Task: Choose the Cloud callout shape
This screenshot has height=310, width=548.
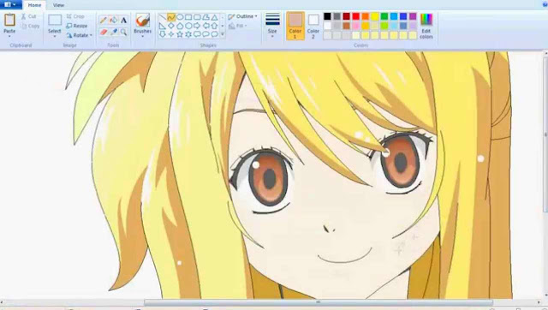Action: (x=215, y=34)
